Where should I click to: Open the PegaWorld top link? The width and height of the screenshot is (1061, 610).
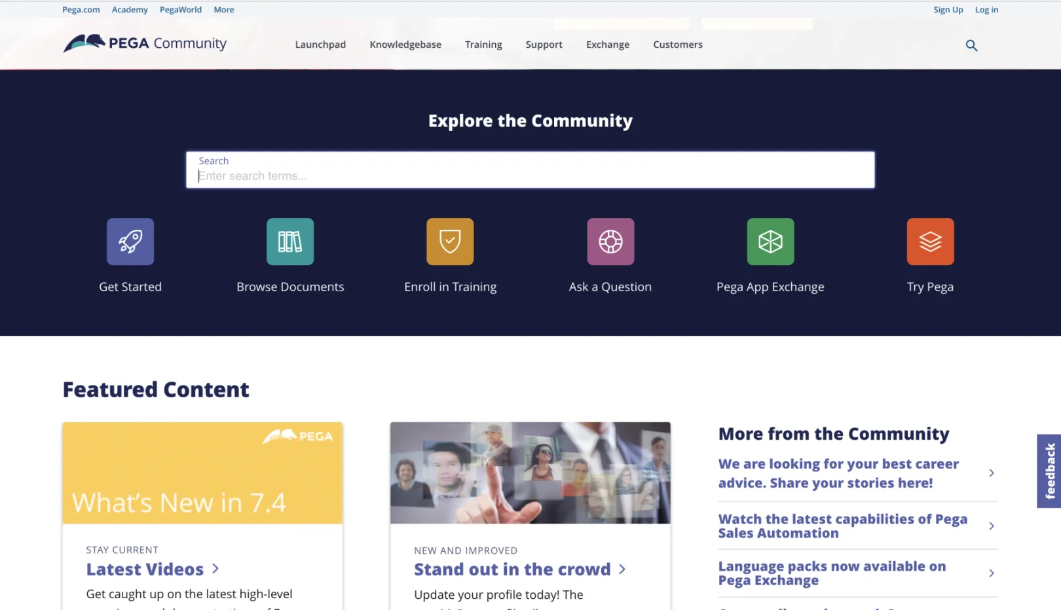coord(181,10)
